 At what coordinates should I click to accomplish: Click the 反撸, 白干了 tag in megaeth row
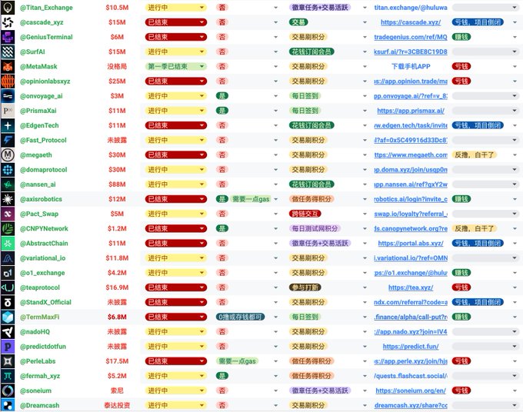point(475,154)
